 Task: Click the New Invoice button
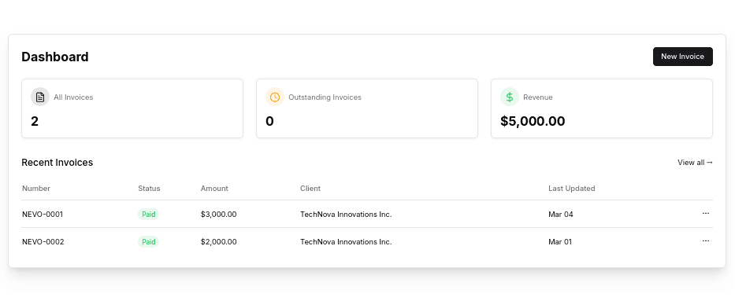(682, 57)
